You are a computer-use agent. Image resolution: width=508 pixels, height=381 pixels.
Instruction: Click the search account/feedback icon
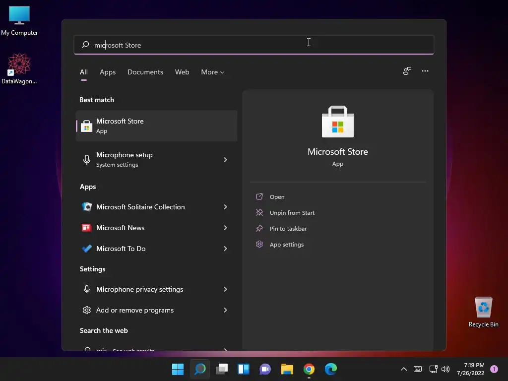(407, 71)
